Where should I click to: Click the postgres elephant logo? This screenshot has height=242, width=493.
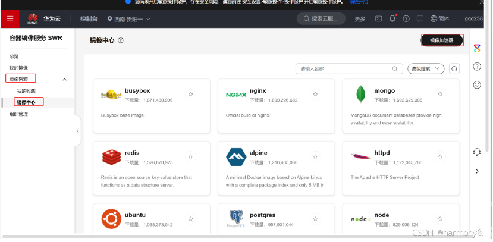236,219
